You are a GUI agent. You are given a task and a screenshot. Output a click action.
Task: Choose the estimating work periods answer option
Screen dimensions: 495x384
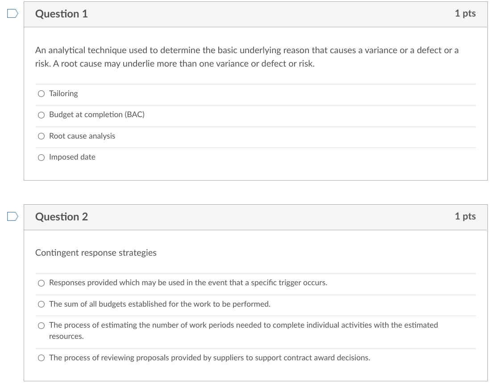tap(41, 325)
